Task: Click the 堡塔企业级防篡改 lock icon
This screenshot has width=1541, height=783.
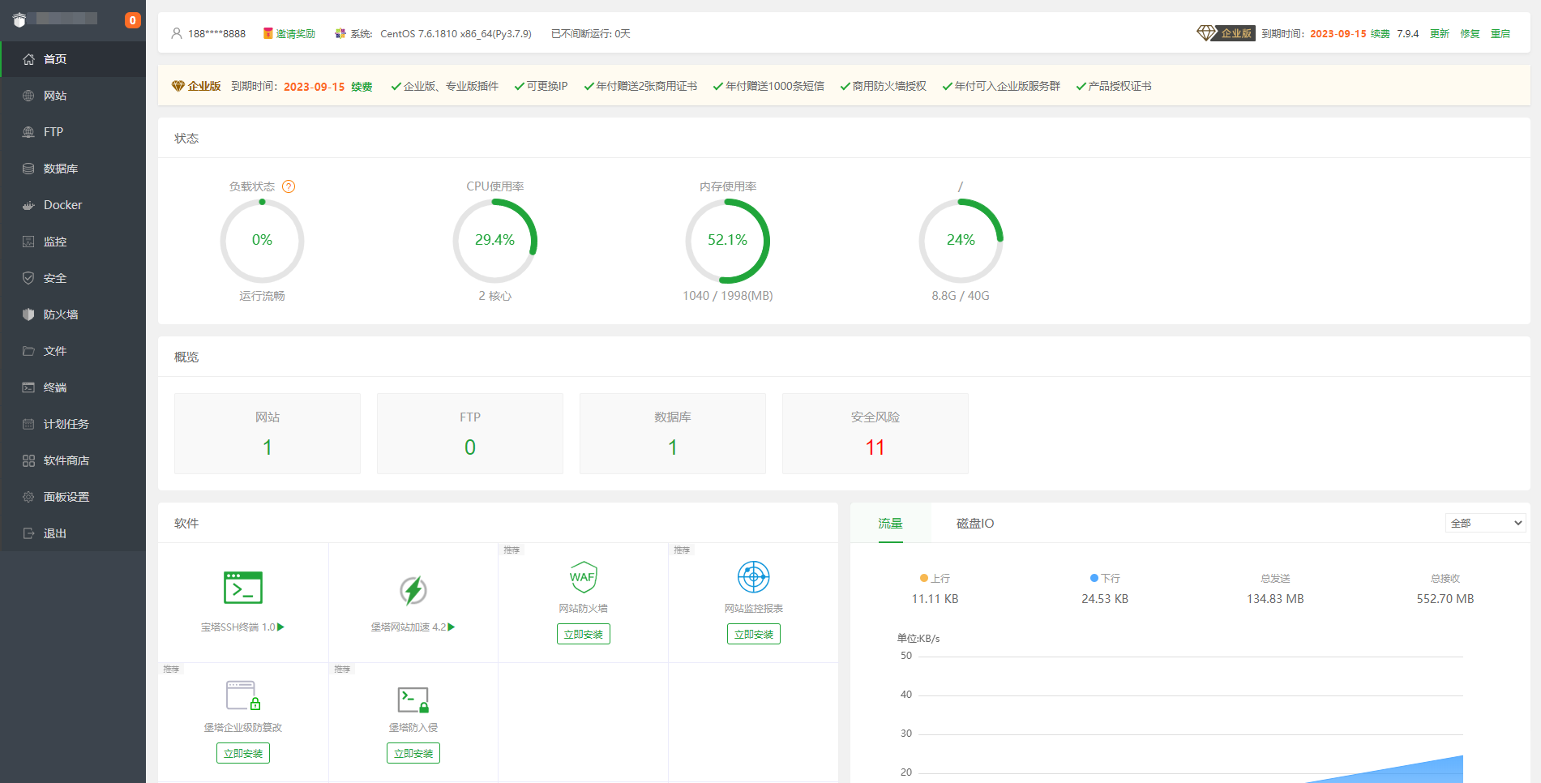Action: pos(243,695)
